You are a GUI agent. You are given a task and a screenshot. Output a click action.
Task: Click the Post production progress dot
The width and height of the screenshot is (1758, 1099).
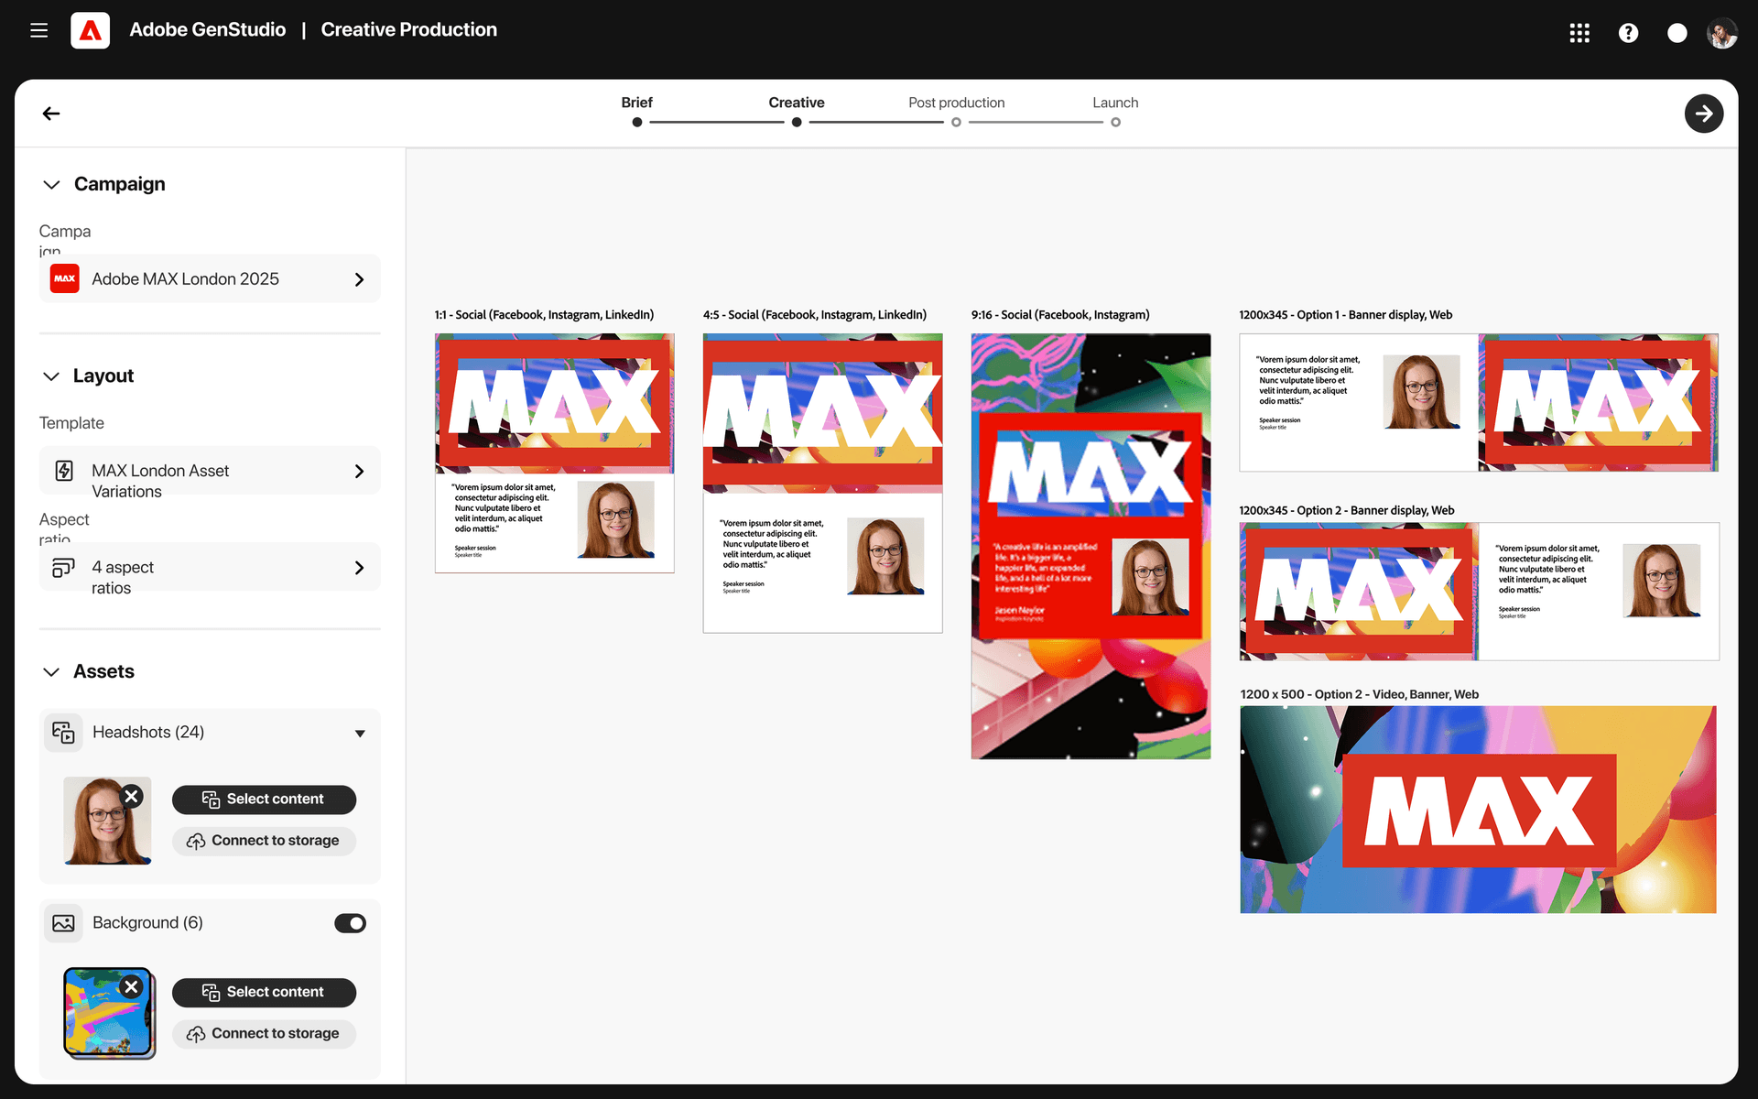pyautogui.click(x=956, y=122)
